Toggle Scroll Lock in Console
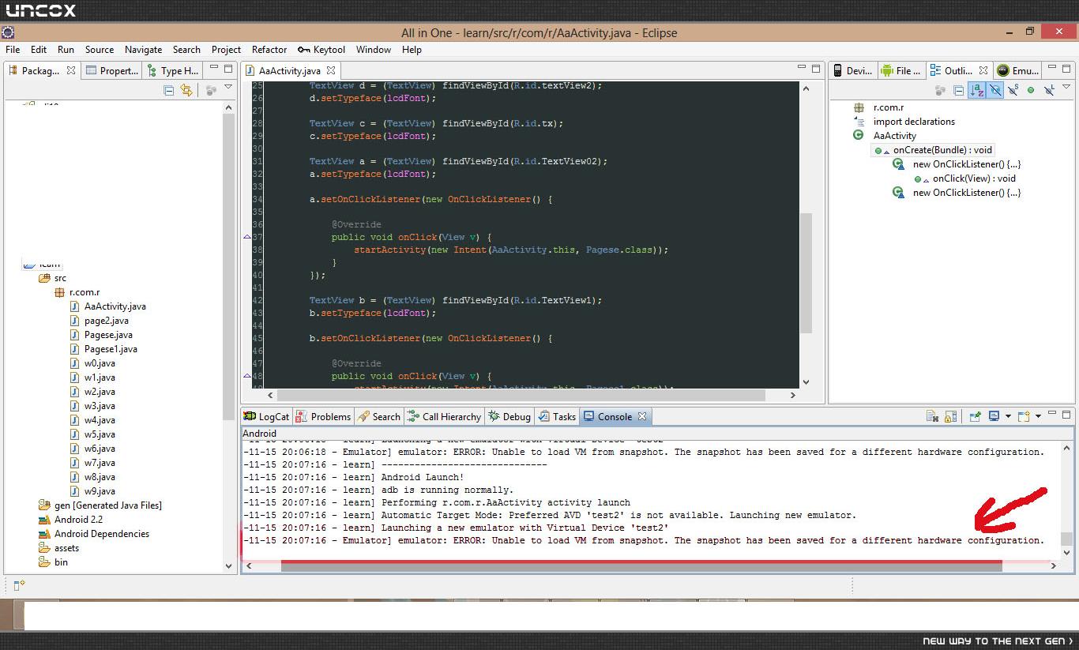The width and height of the screenshot is (1079, 650). click(x=950, y=416)
